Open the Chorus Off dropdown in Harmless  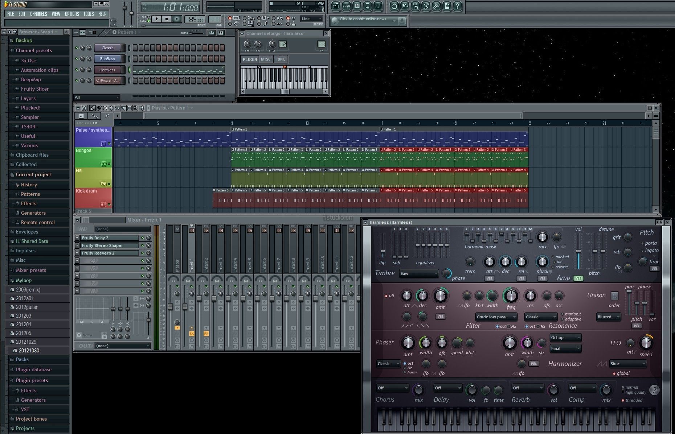pos(392,388)
